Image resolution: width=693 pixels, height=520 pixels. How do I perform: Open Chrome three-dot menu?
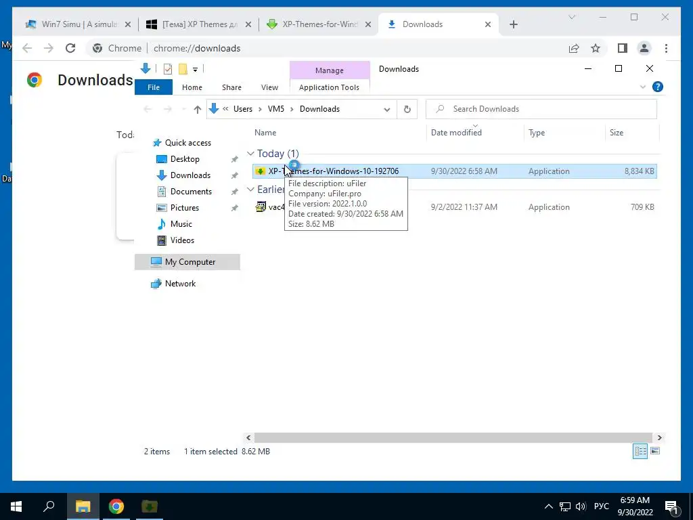666,48
